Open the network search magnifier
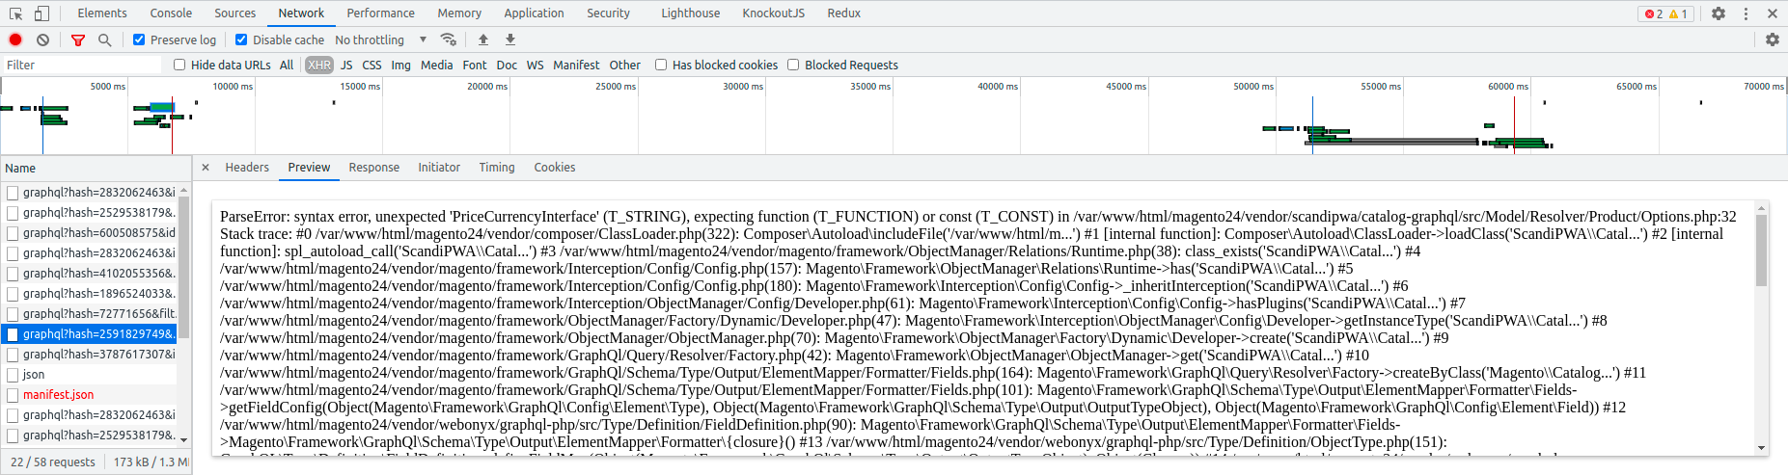 [104, 40]
